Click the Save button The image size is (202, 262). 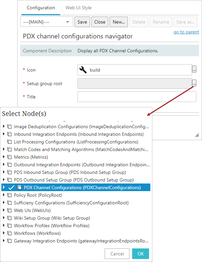tap(82, 22)
